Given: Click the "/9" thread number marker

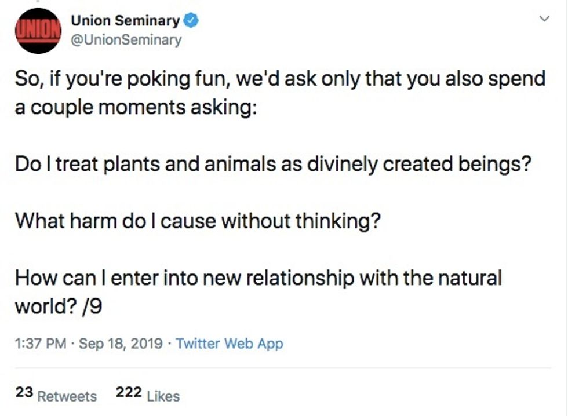Looking at the screenshot, I should point(93,307).
